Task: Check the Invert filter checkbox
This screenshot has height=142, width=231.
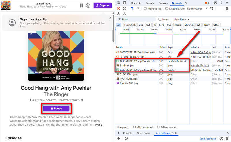Action: 160,19
